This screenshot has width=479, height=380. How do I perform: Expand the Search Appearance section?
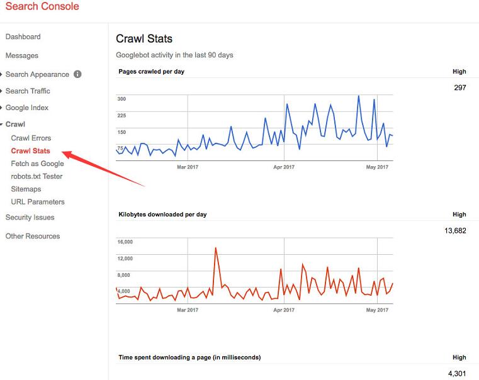[37, 74]
